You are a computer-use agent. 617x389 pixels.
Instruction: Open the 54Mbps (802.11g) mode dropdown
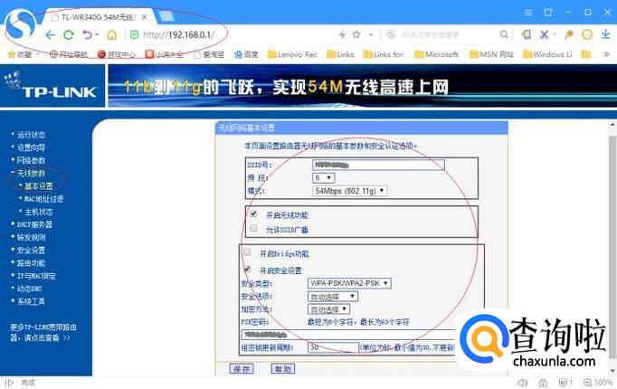[350, 191]
